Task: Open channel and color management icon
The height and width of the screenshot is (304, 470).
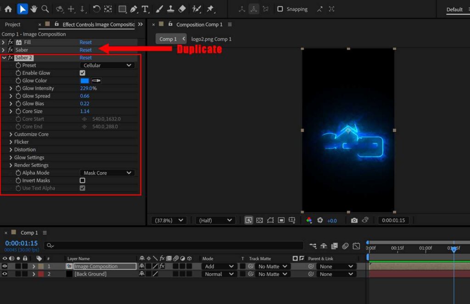Action: 309,221
